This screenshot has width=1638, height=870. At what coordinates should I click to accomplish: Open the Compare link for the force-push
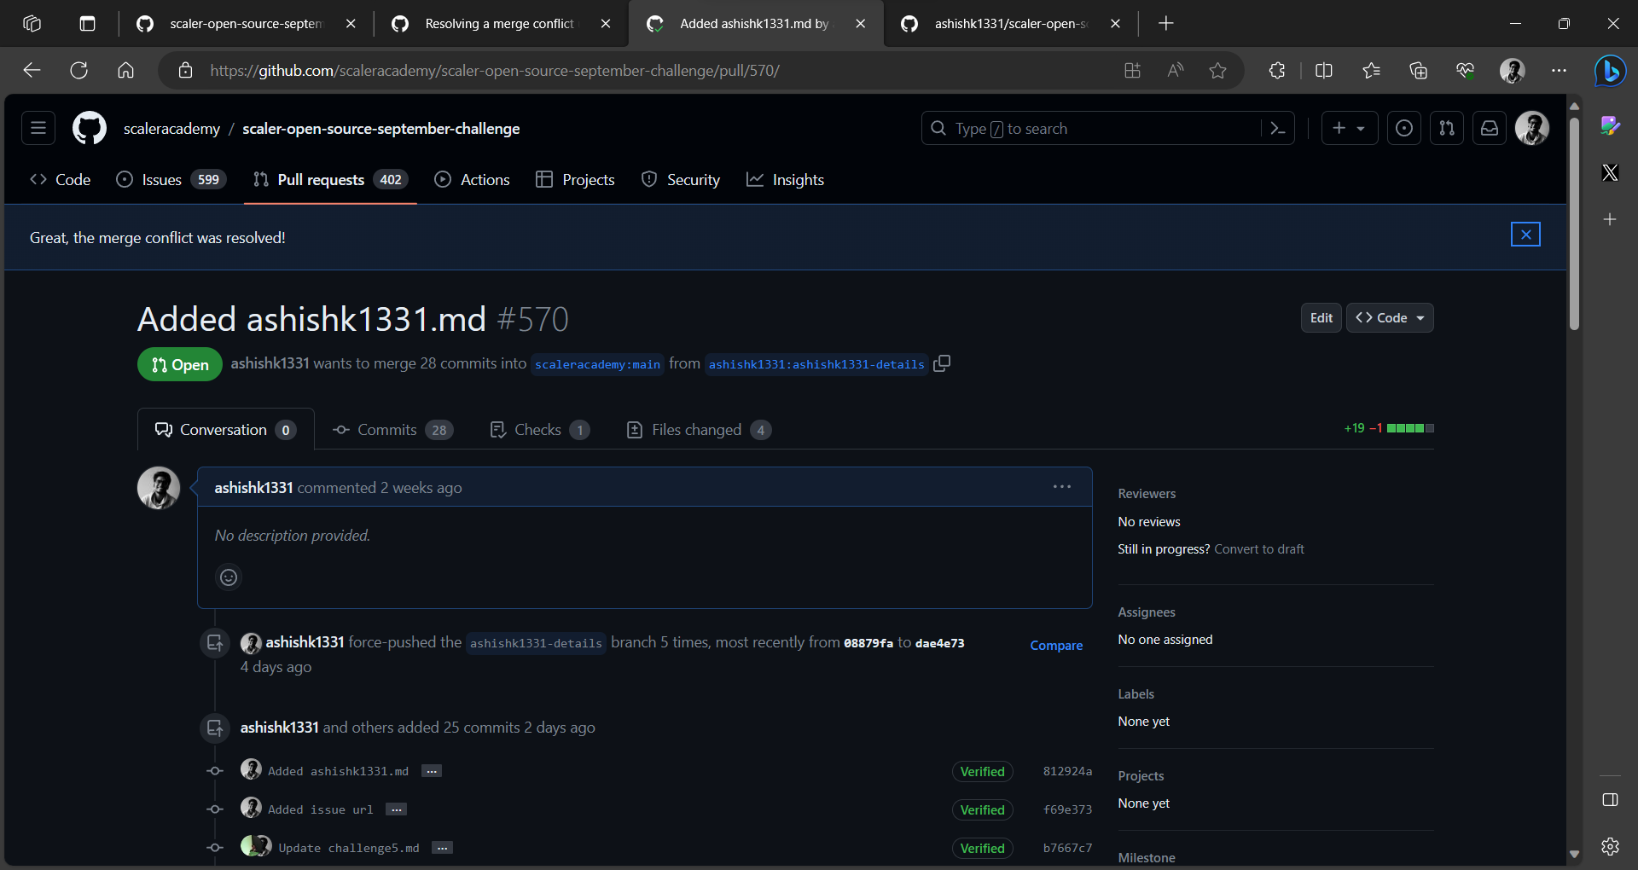1056,645
